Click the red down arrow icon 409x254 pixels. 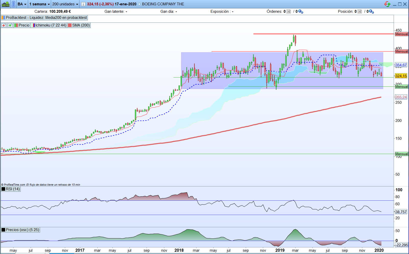click(x=4, y=25)
